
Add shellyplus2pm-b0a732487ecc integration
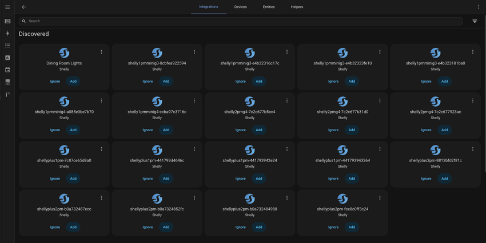pyautogui.click(x=73, y=227)
